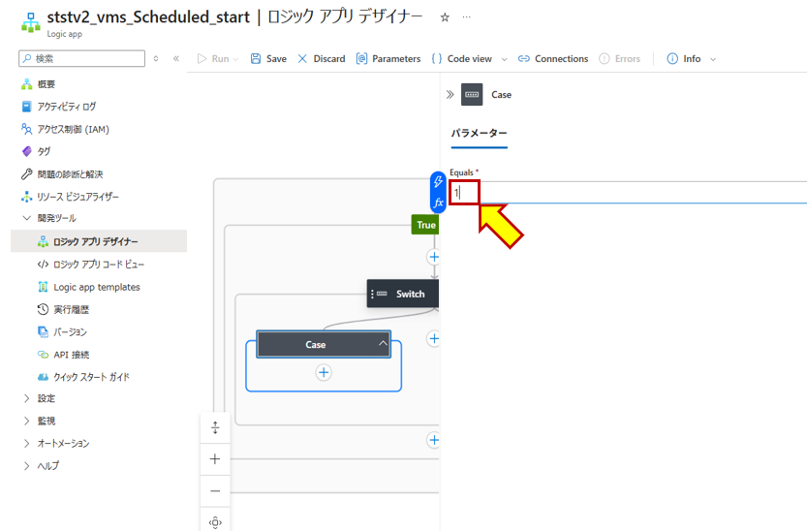Expand the Info dropdown arrow
807x531 pixels.
pyautogui.click(x=713, y=59)
